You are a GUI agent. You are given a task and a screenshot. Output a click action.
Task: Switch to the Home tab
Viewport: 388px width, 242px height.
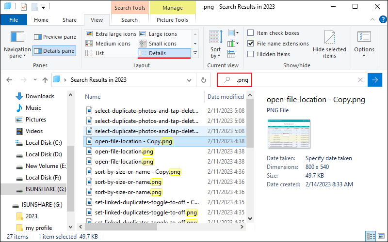point(41,20)
